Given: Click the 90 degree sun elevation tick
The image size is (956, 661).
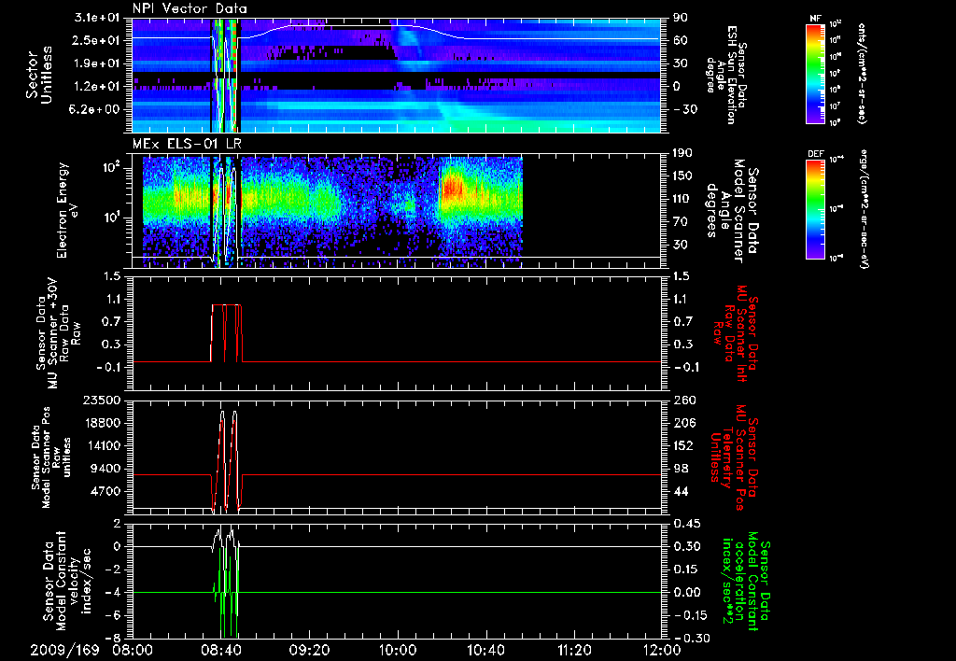Looking at the screenshot, I should [x=680, y=18].
